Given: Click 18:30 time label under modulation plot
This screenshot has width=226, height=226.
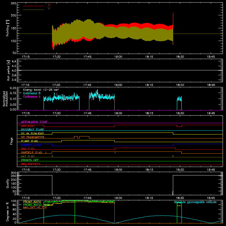Looking at the screenshot, I should [x=180, y=113].
